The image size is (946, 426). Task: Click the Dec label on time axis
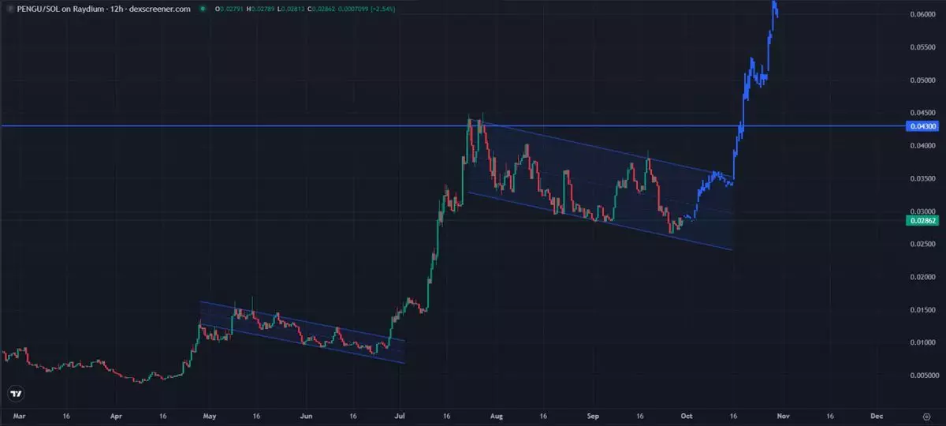pos(876,414)
